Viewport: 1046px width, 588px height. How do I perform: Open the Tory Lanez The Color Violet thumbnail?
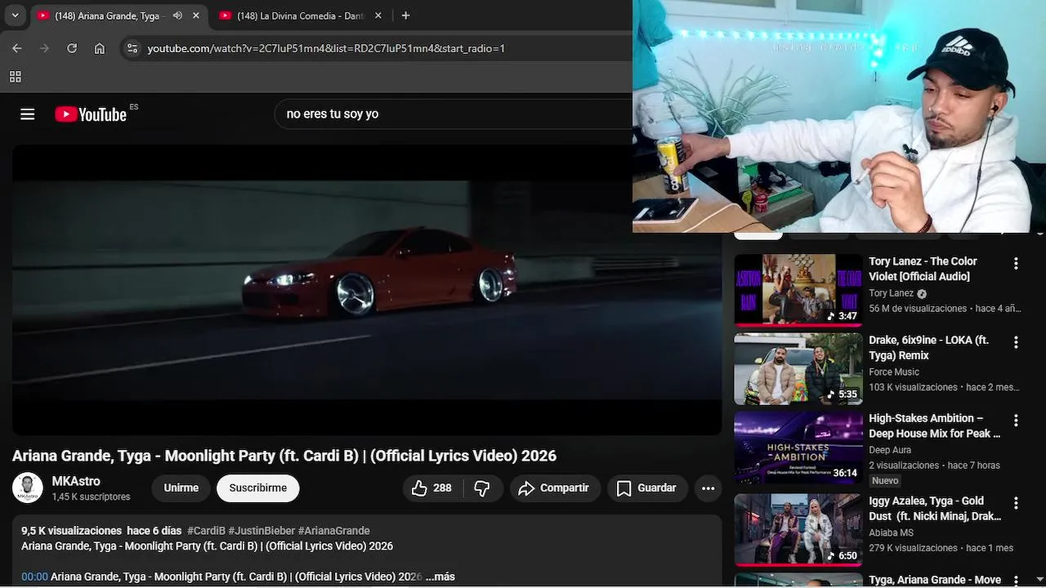[x=798, y=290]
